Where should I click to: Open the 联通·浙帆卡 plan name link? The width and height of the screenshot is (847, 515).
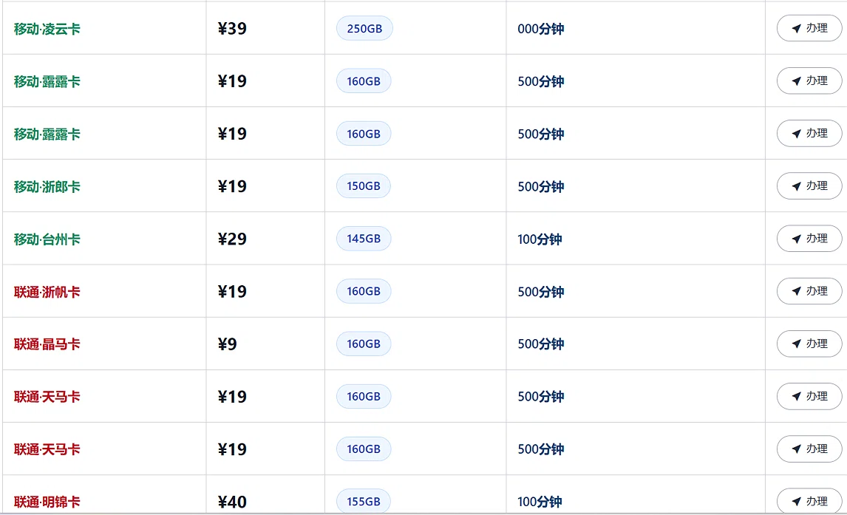[x=47, y=292]
